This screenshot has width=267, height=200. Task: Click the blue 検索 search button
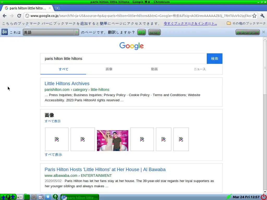click(215, 59)
